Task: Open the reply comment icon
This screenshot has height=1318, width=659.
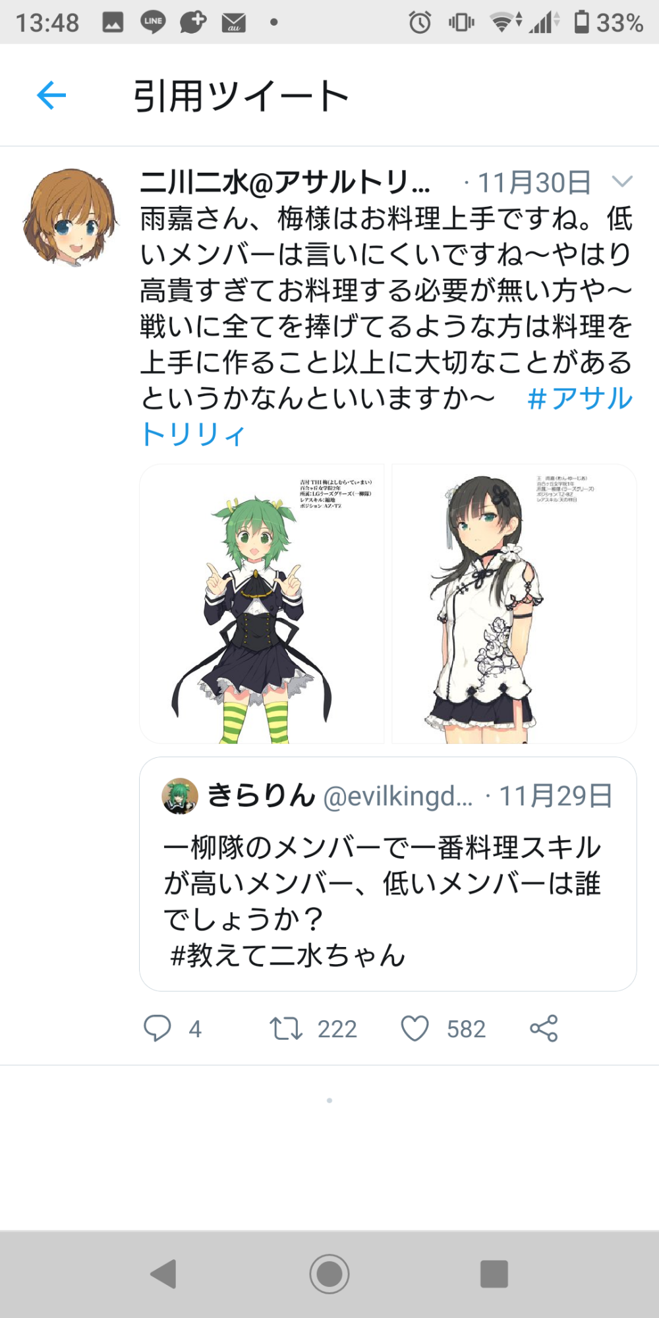Action: 157,1028
